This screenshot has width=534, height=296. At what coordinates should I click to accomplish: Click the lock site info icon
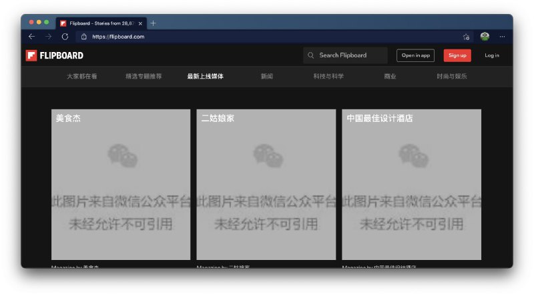click(84, 37)
